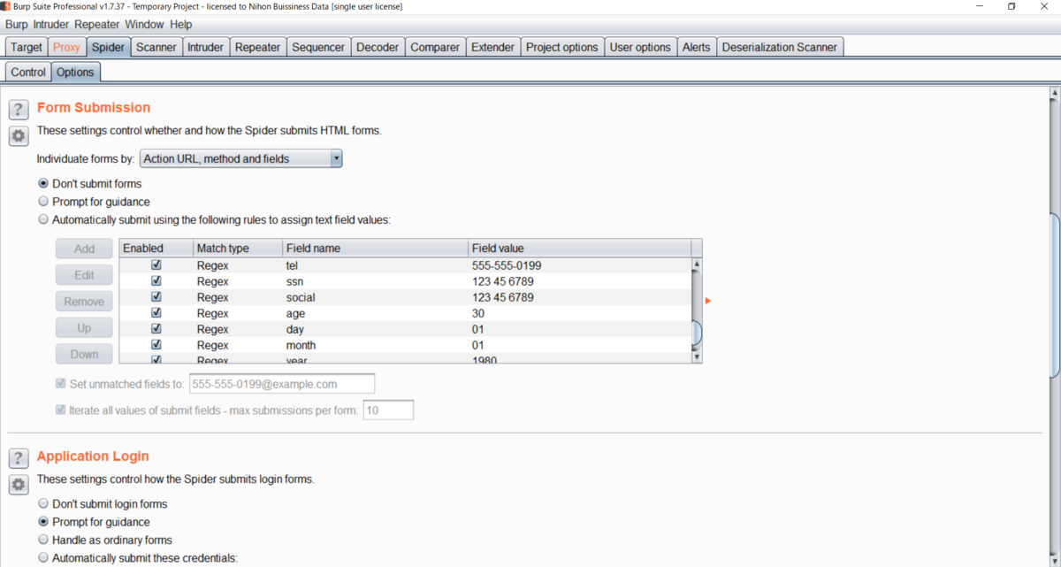The height and width of the screenshot is (567, 1061).
Task: Click the Burp Suite title bar icon
Action: 6,6
